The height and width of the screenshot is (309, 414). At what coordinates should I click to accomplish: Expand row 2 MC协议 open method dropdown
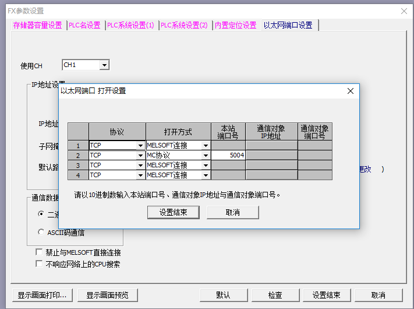205,156
